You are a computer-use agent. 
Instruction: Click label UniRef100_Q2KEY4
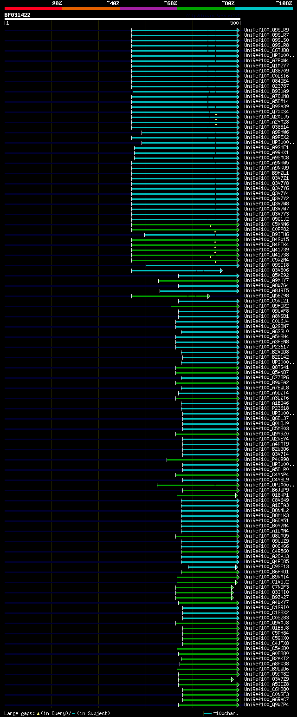tap(266, 439)
